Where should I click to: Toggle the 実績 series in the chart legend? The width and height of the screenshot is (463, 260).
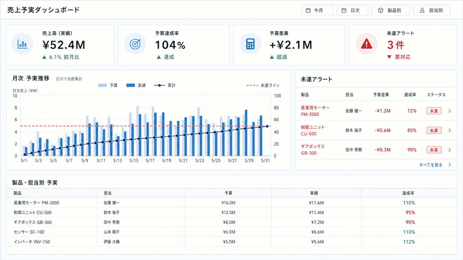(x=136, y=85)
